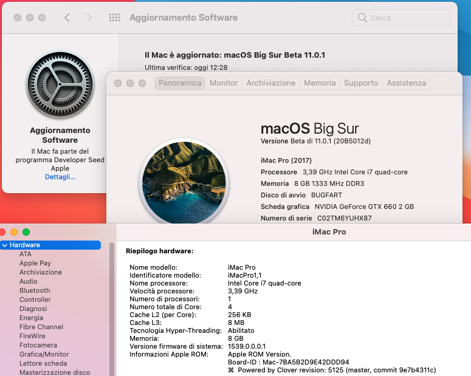Click the search magnifier icon in Cerca
The height and width of the screenshot is (376, 471).
[362, 18]
